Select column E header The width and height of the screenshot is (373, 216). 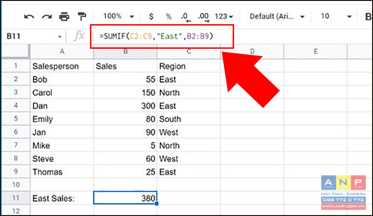point(316,52)
